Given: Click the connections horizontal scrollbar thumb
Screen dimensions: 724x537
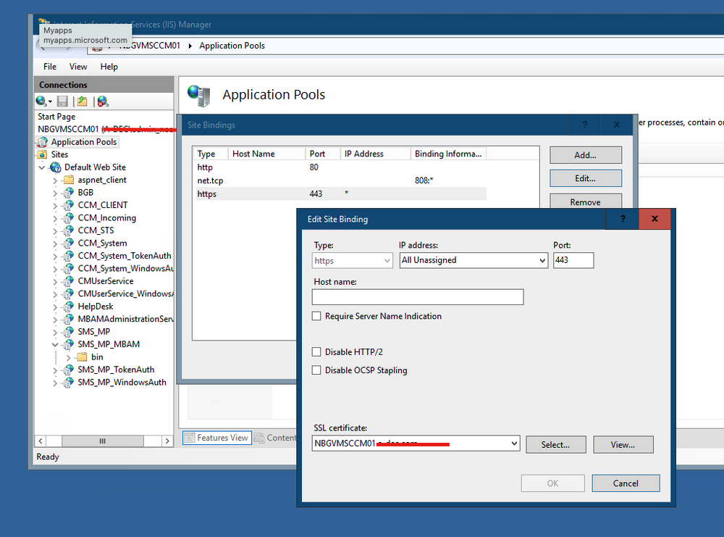Looking at the screenshot, I should pos(103,441).
